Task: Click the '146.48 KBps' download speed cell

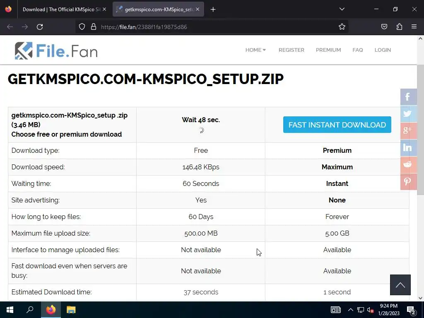Action: [x=201, y=167]
